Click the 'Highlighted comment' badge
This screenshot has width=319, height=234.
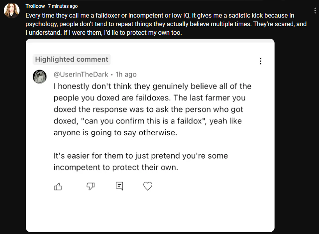(x=72, y=59)
